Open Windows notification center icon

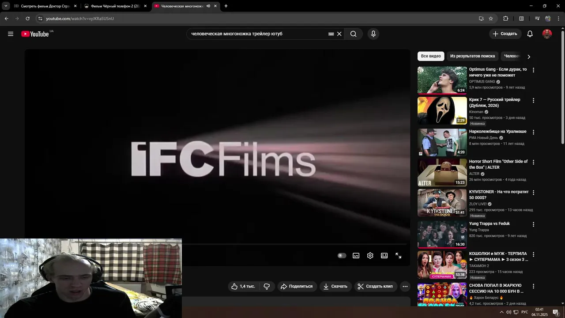click(556, 312)
